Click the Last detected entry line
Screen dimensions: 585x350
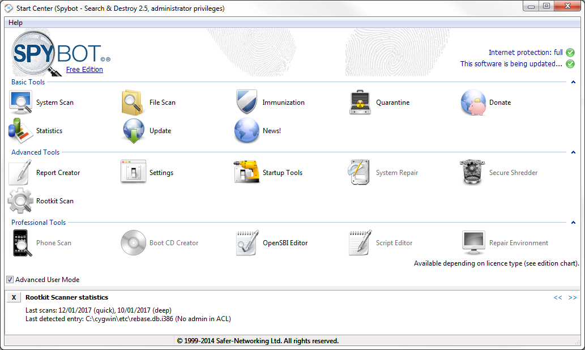(129, 319)
